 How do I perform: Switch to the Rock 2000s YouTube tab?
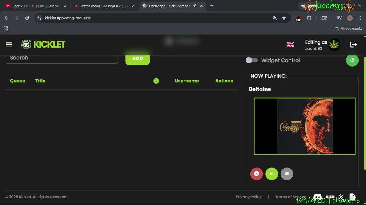(x=36, y=6)
